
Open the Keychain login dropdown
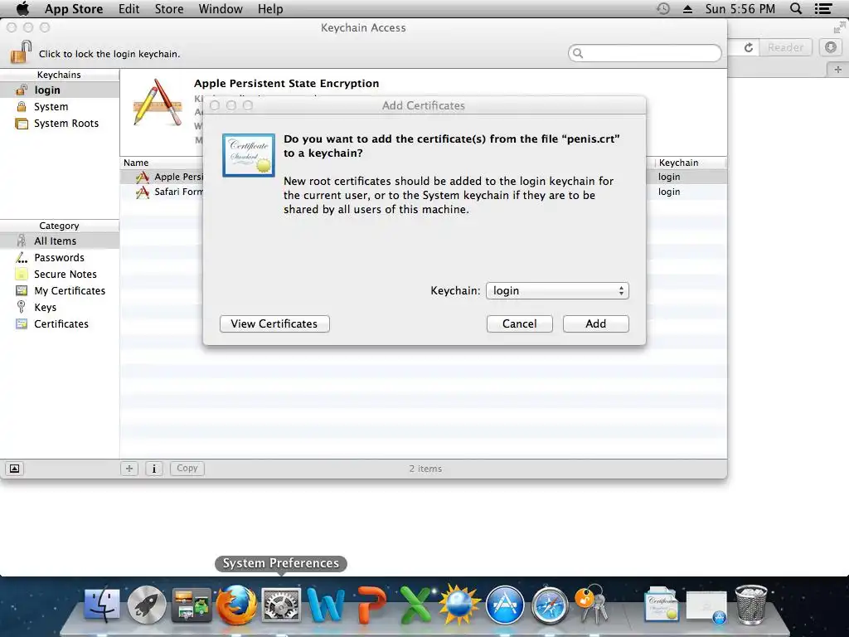point(557,291)
